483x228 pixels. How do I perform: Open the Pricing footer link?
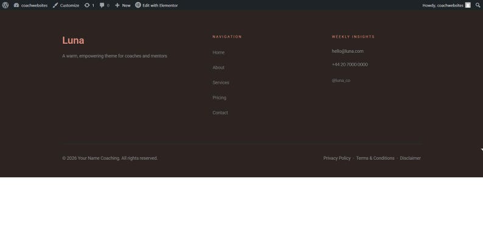tap(220, 97)
